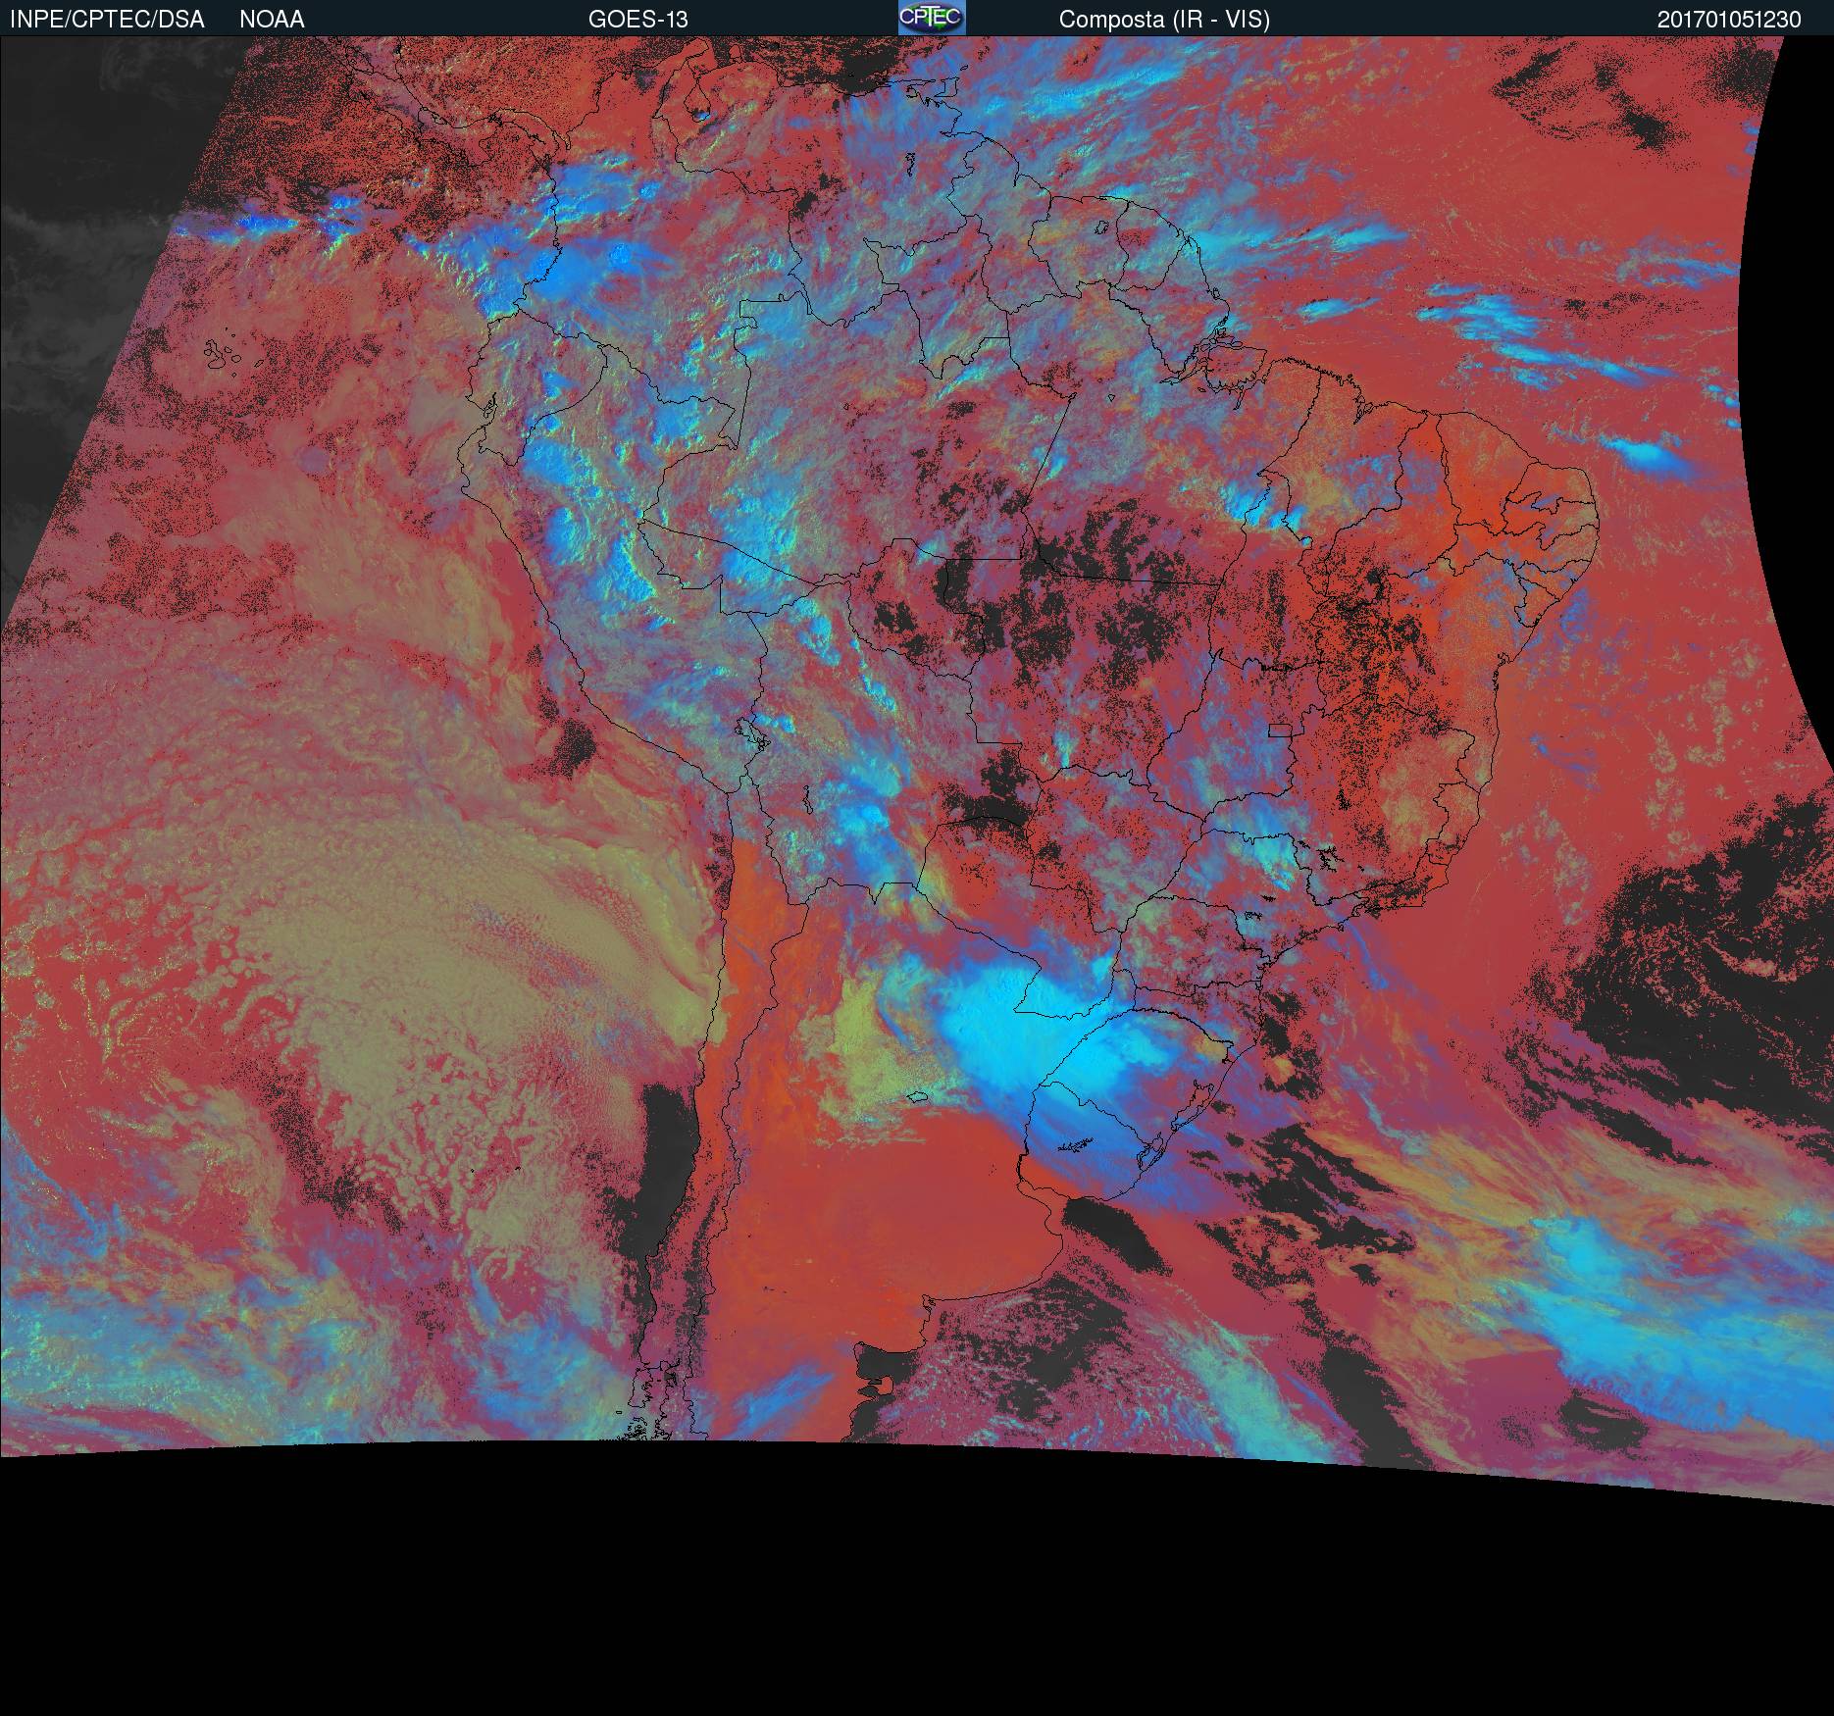Click the CPTEC logo in the header

[x=932, y=18]
